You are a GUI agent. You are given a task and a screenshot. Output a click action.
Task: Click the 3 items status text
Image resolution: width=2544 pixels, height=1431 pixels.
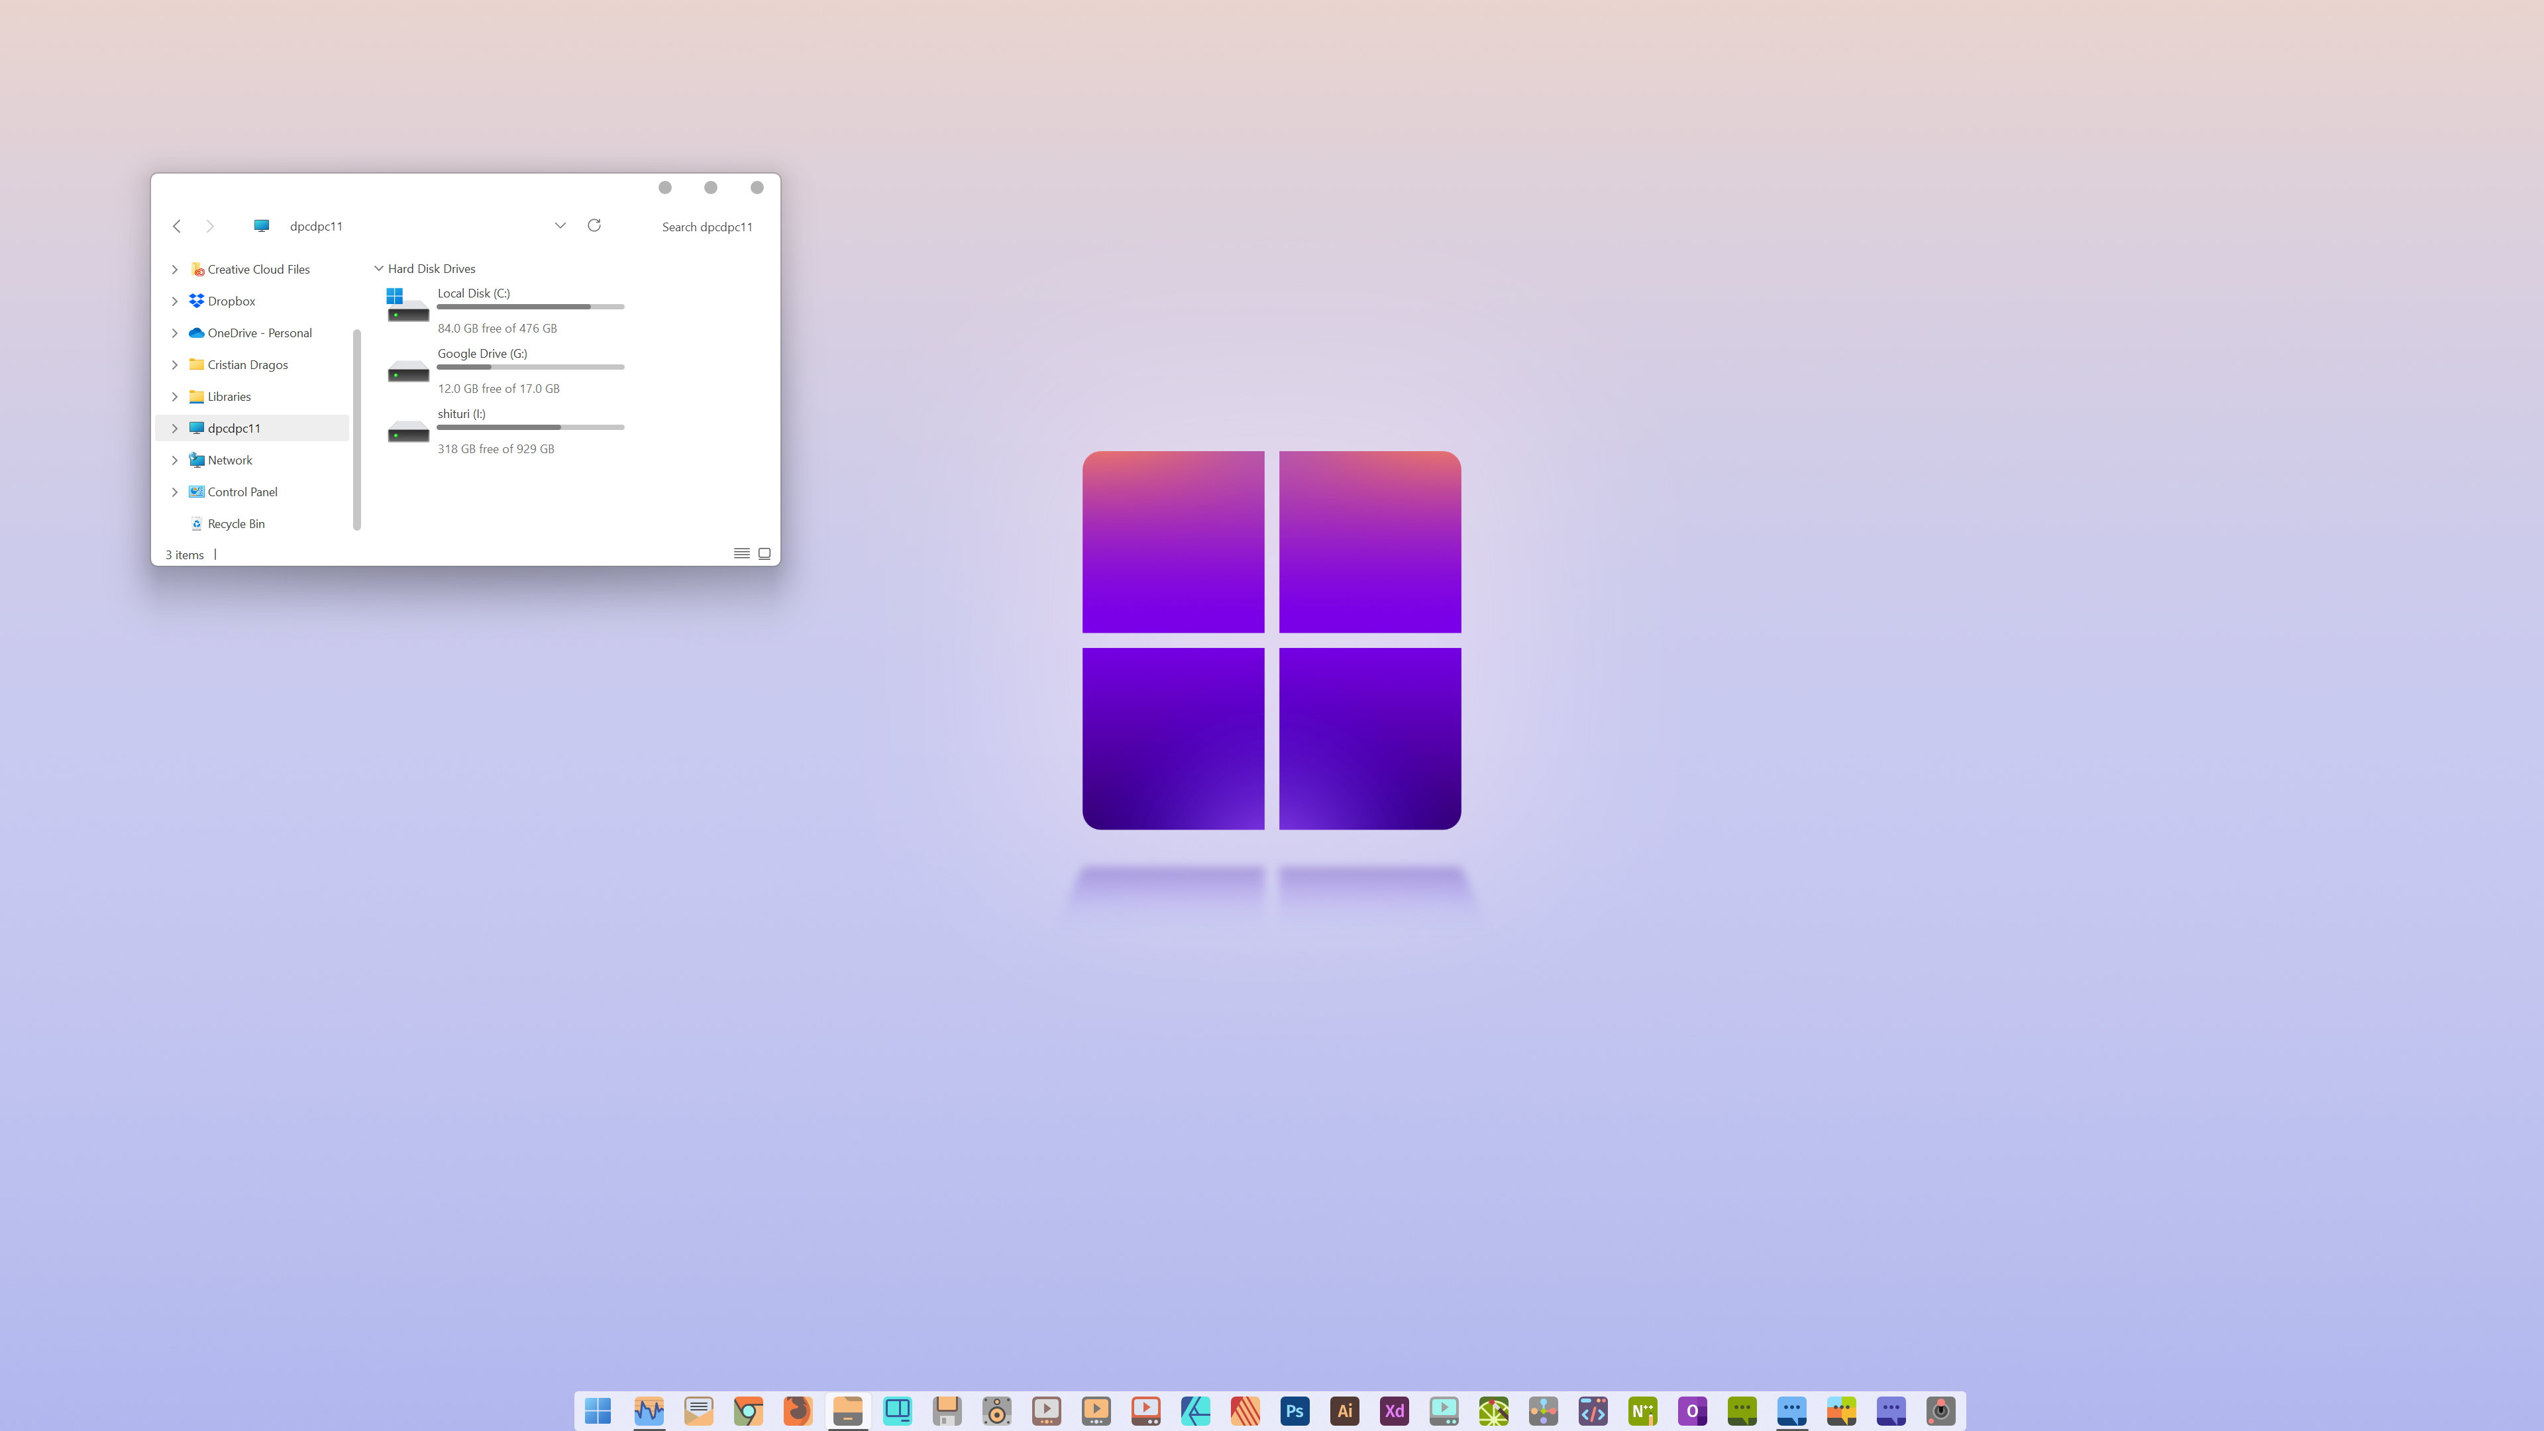(x=185, y=554)
